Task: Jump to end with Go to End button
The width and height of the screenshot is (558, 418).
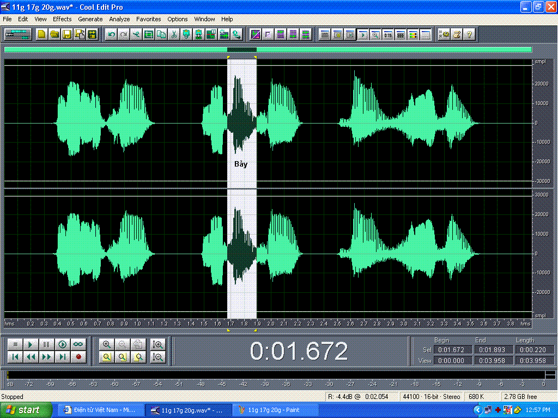Action: [62, 356]
